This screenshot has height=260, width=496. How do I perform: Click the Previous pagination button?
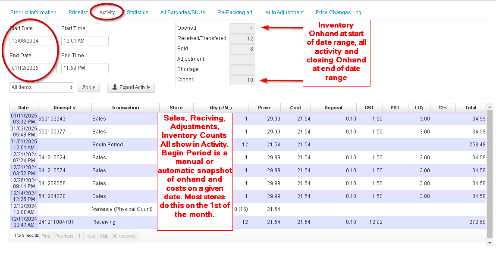pos(64,236)
